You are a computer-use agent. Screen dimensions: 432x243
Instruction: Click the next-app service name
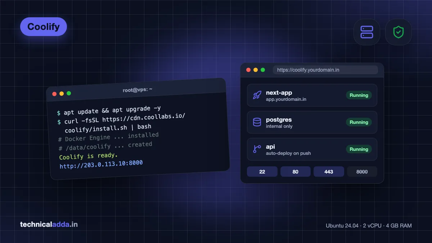[279, 93]
